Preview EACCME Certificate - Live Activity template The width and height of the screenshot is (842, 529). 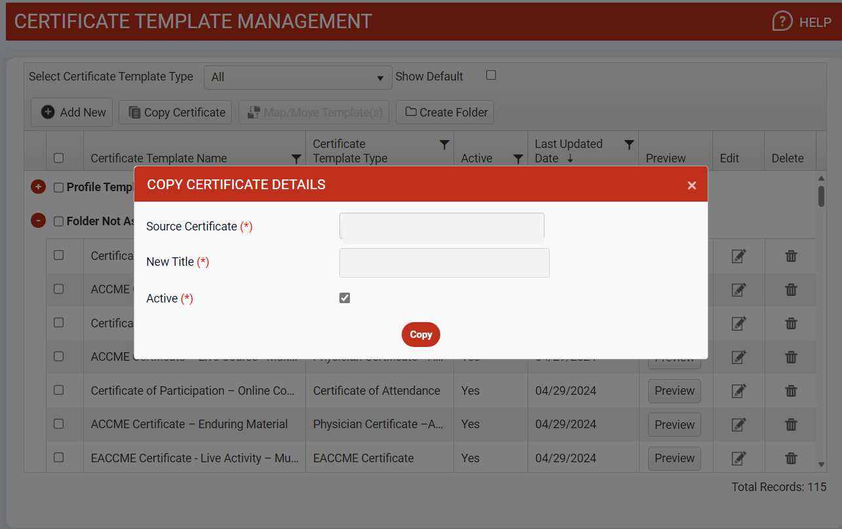click(x=674, y=458)
